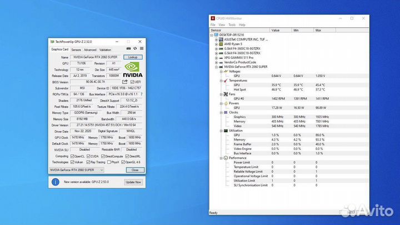Click the GPU-Z title bar app icon
This screenshot has width=400, height=225.
click(52, 42)
